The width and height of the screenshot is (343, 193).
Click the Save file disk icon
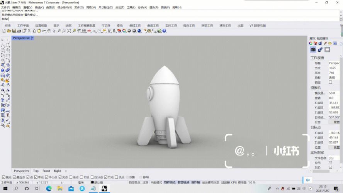point(14,31)
